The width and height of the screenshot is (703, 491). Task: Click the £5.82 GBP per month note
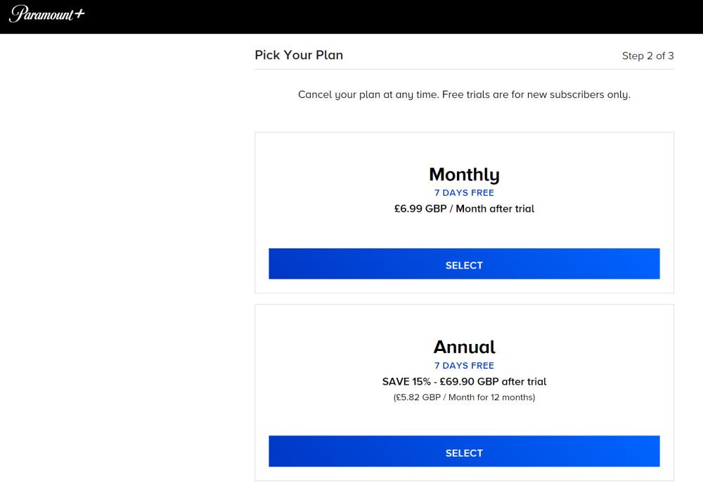(x=464, y=397)
